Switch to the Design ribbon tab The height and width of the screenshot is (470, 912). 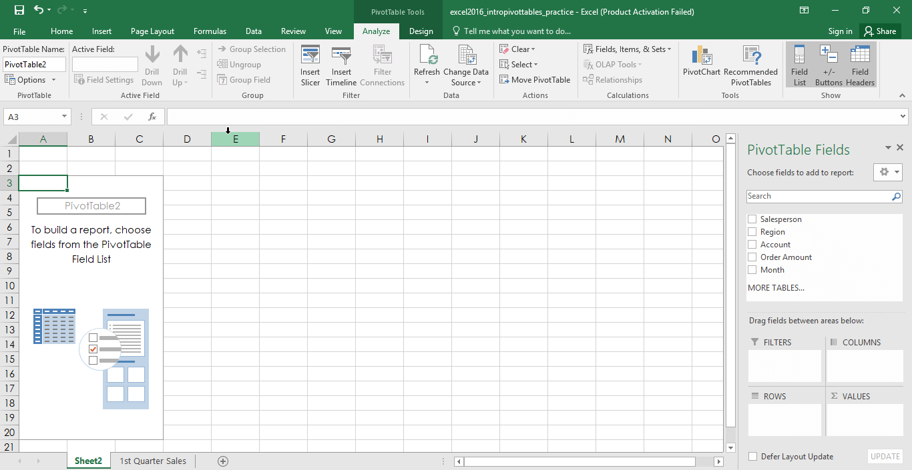(x=421, y=31)
